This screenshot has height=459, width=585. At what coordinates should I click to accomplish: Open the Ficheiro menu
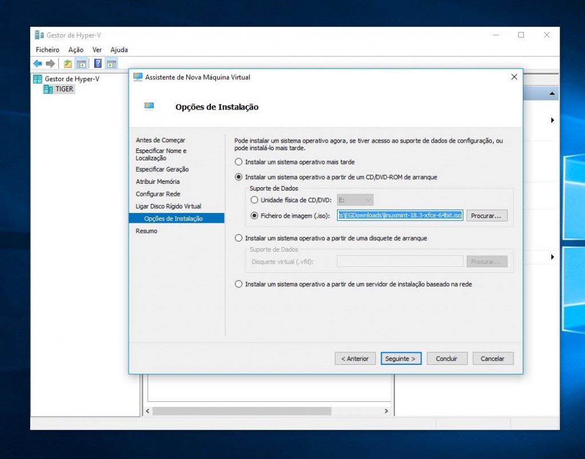[47, 50]
